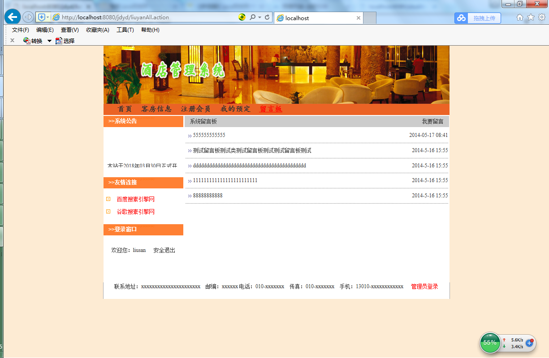The height and width of the screenshot is (358, 549).
Task: Expand the 转换 dropdown arrow
Action: point(49,41)
